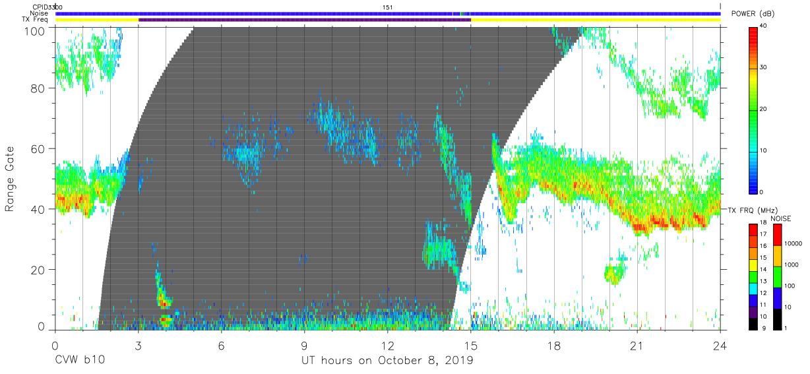This screenshot has width=810, height=374.
Task: Click the blue noise strip at top
Action: (x=388, y=13)
